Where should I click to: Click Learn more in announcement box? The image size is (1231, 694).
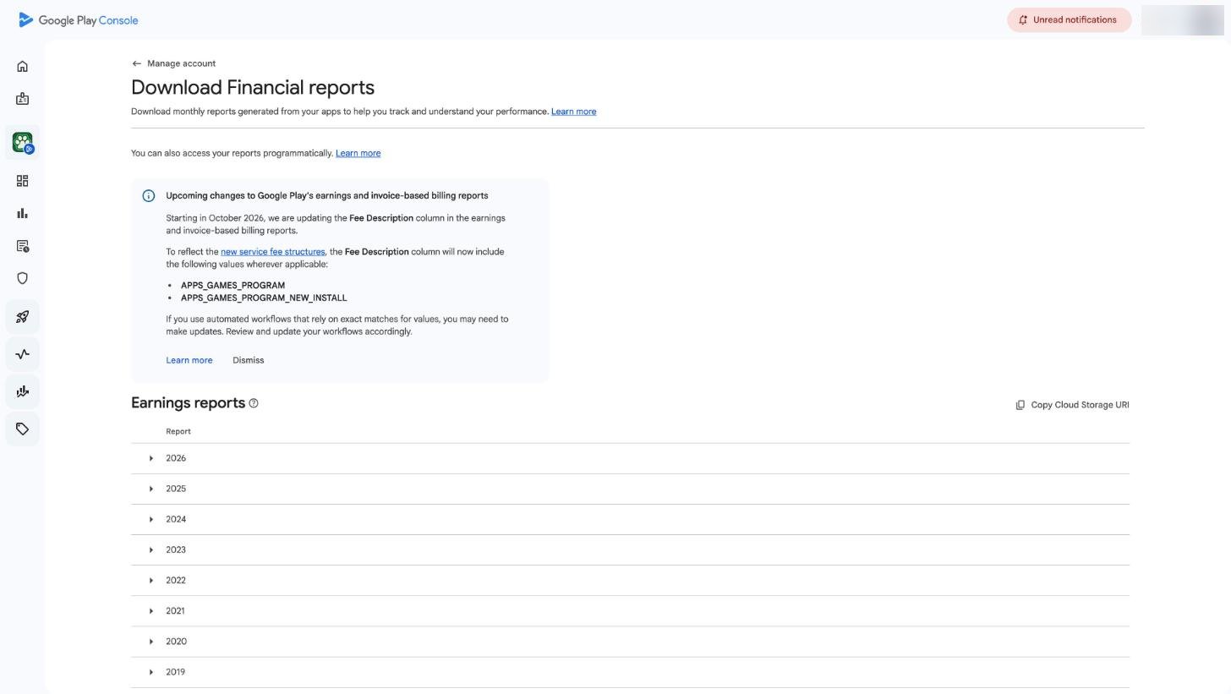pos(189,360)
